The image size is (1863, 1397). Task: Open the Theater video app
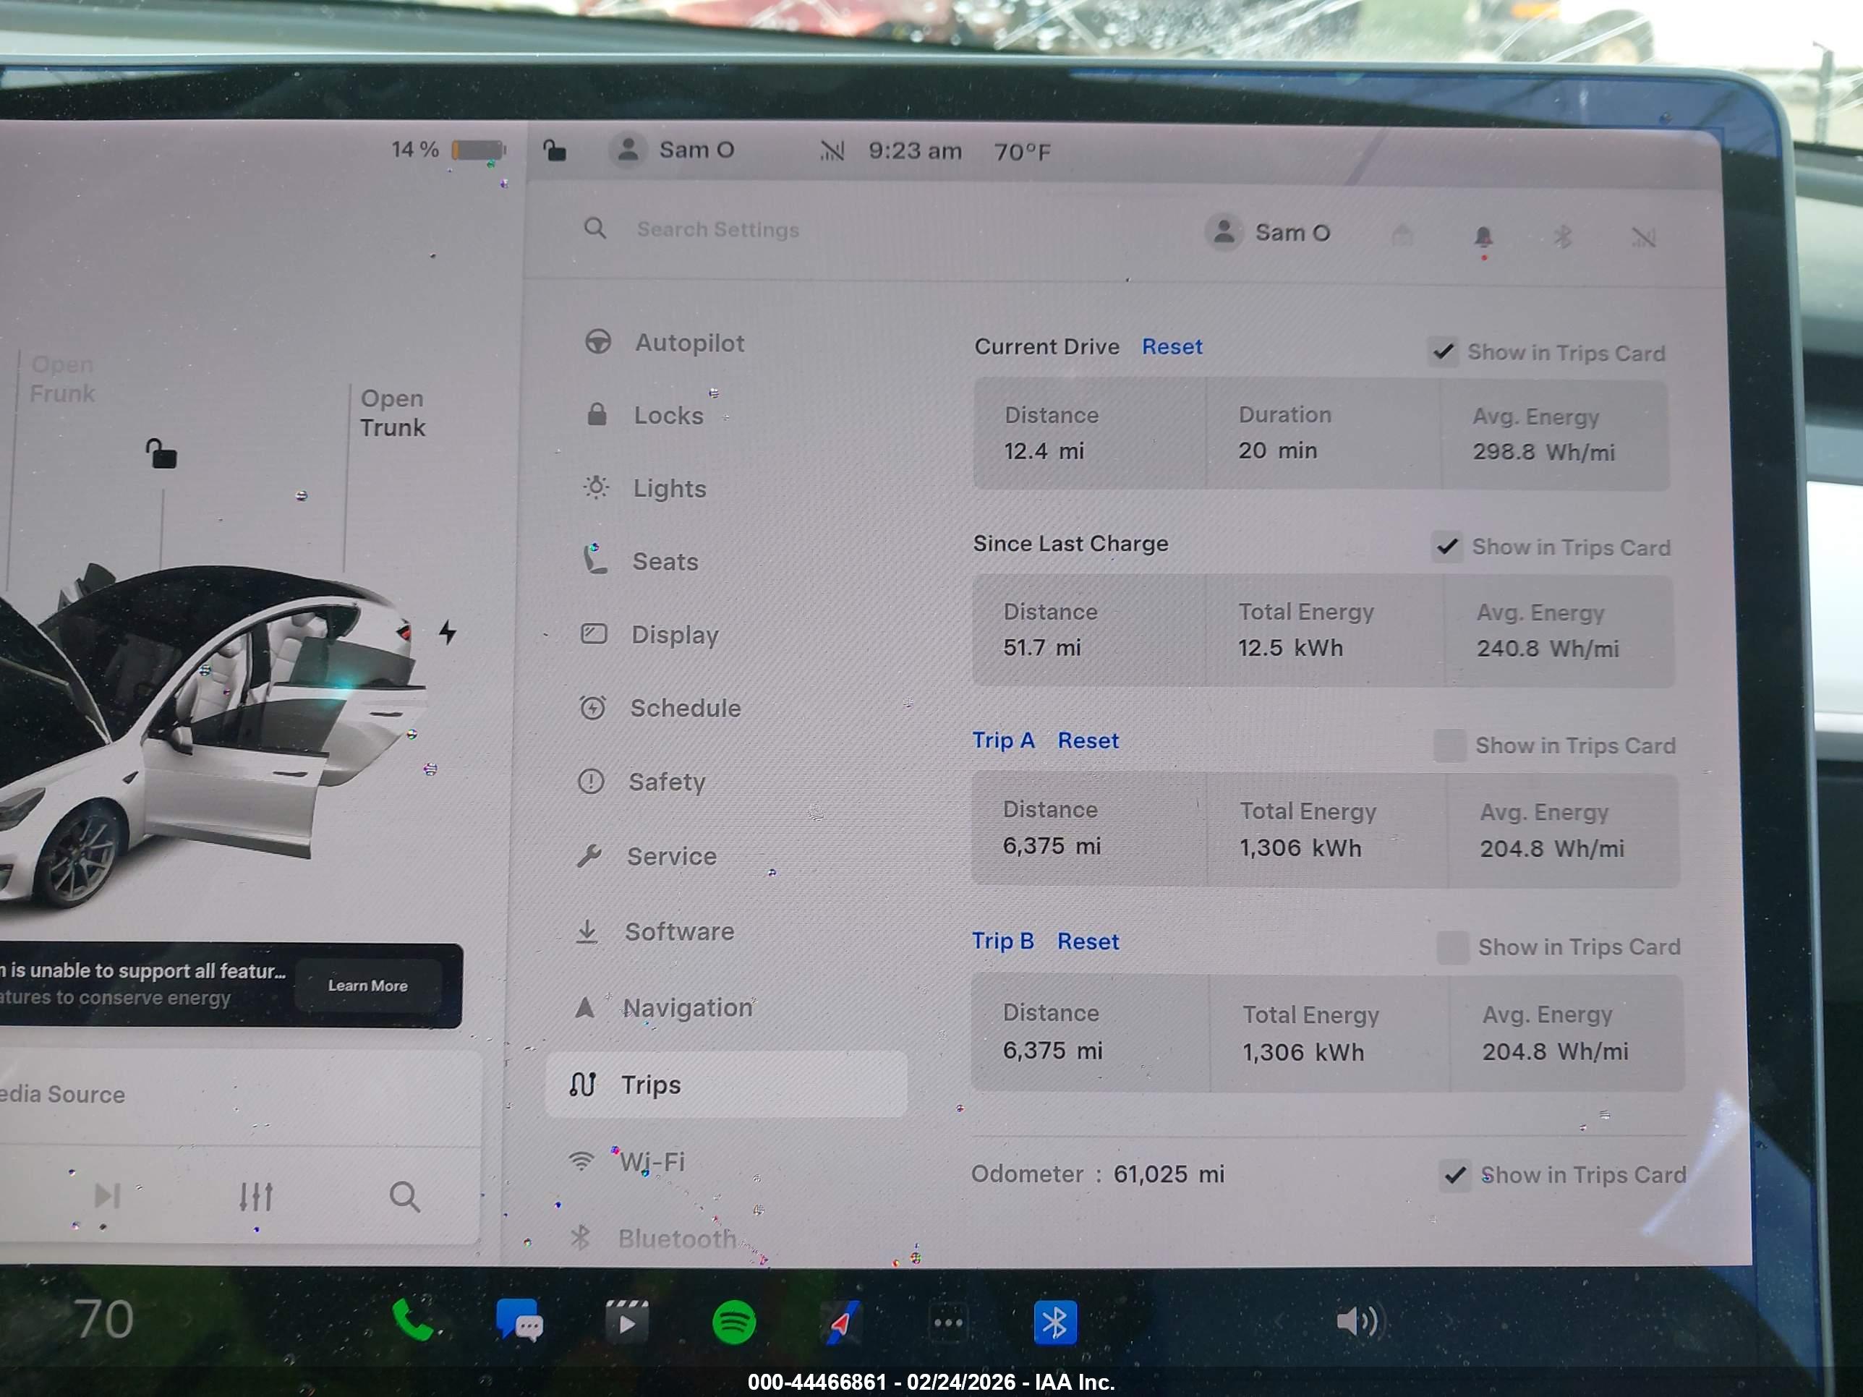pyautogui.click(x=626, y=1321)
